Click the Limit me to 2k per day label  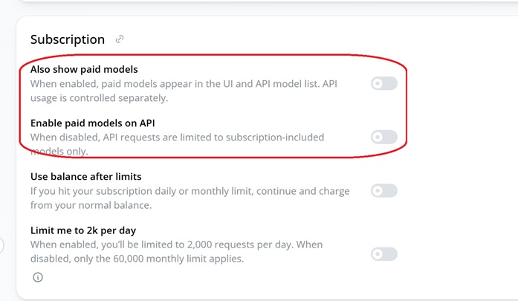tap(83, 230)
